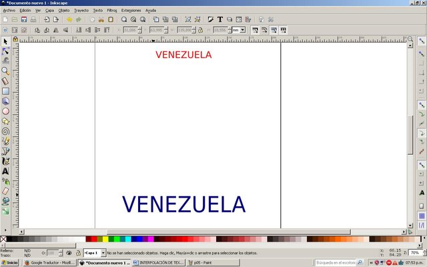The height and width of the screenshot is (267, 427).
Task: Toggle move gradients affect button
Action: 274,30
